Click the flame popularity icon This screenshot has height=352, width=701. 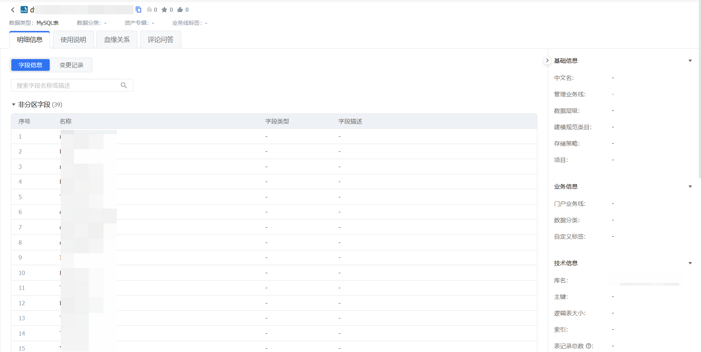[x=149, y=9]
